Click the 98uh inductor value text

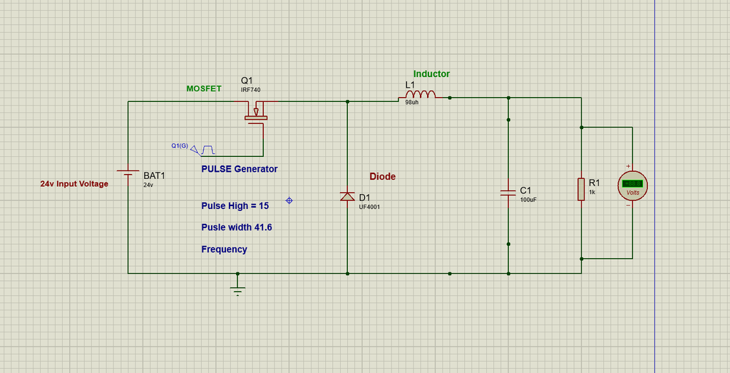point(411,102)
